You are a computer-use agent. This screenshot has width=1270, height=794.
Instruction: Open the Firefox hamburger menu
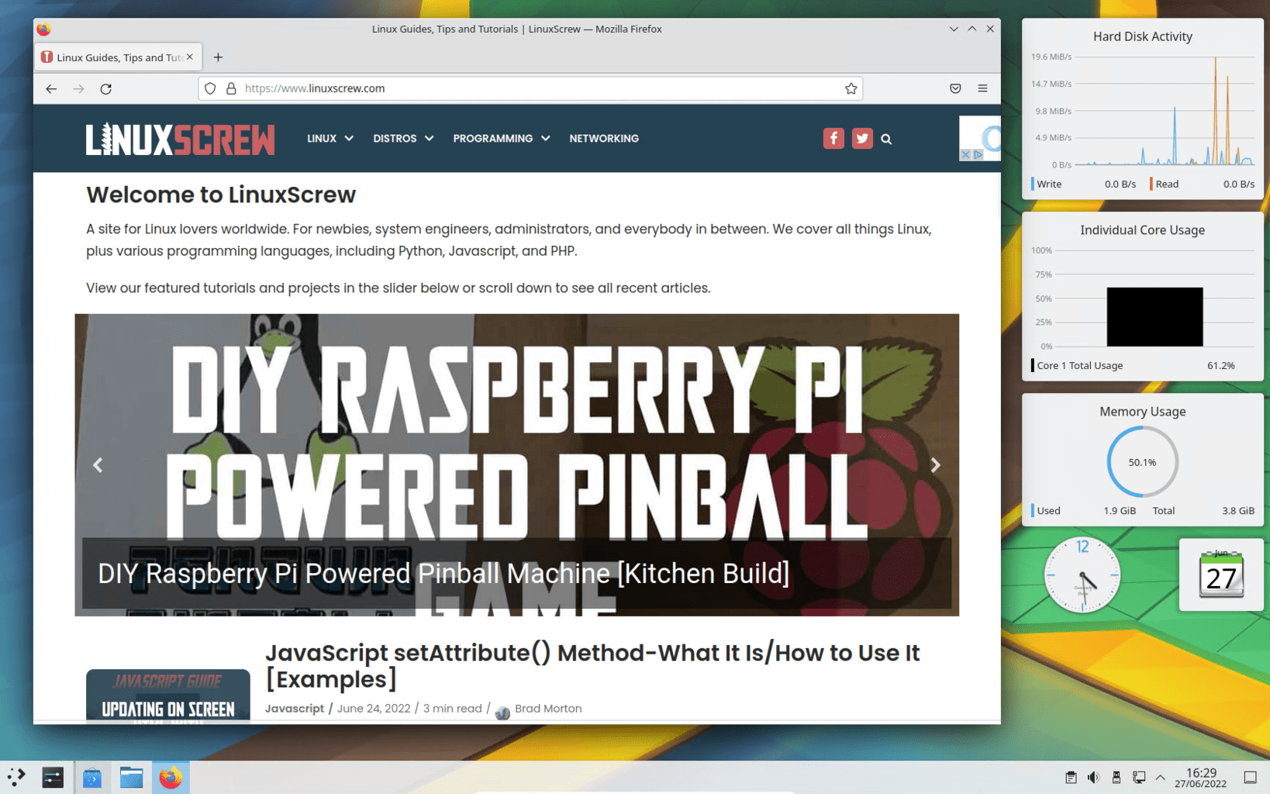pyautogui.click(x=982, y=88)
